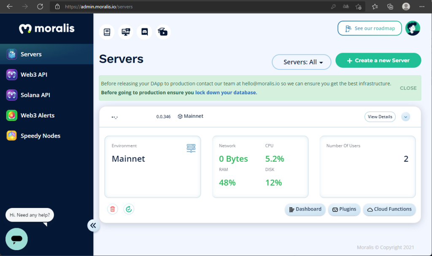Viewport: 432px width, 256px height.
Task: Collapse the sidebar with double-arrow button
Action: 93,226
